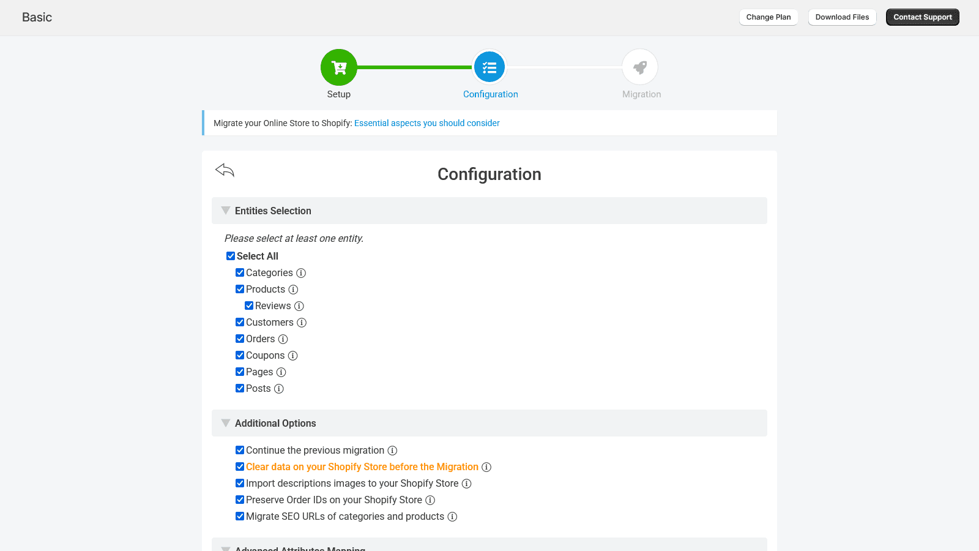
Task: Uncheck Clear data on your Shopify Store
Action: click(x=240, y=467)
